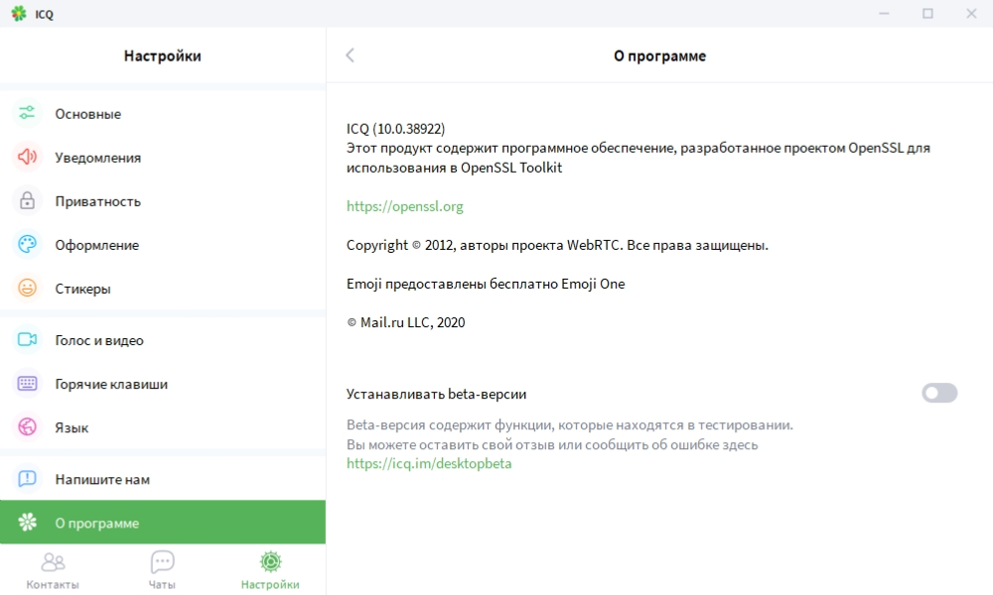Screen dimensions: 993x595
Task: Click the Устанавливать beta-версии label
Action: coord(436,394)
